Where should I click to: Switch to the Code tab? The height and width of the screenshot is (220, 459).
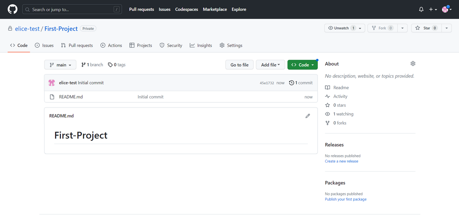(x=19, y=46)
